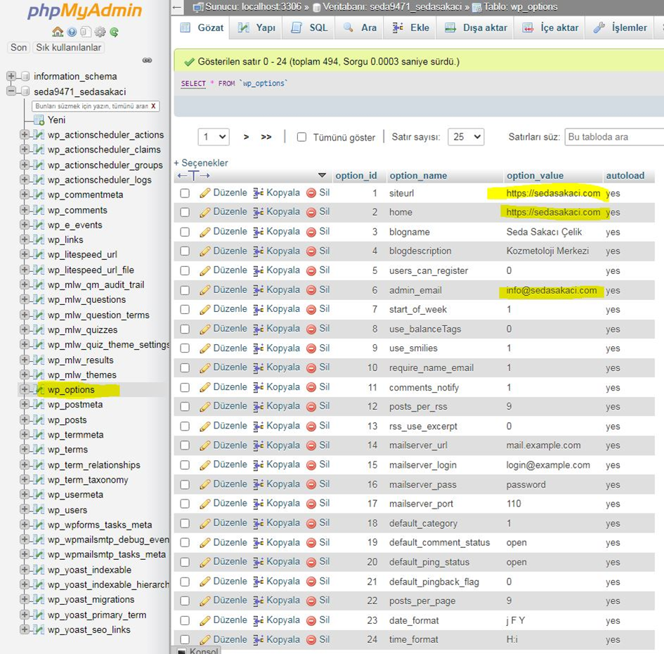This screenshot has height=654, width=664.
Task: Open the Satır sayısı rows dropdown
Action: click(x=466, y=137)
